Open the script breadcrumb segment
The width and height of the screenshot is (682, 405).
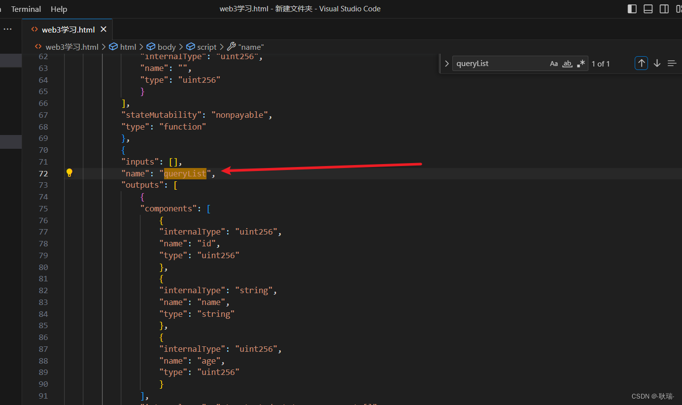(206, 47)
